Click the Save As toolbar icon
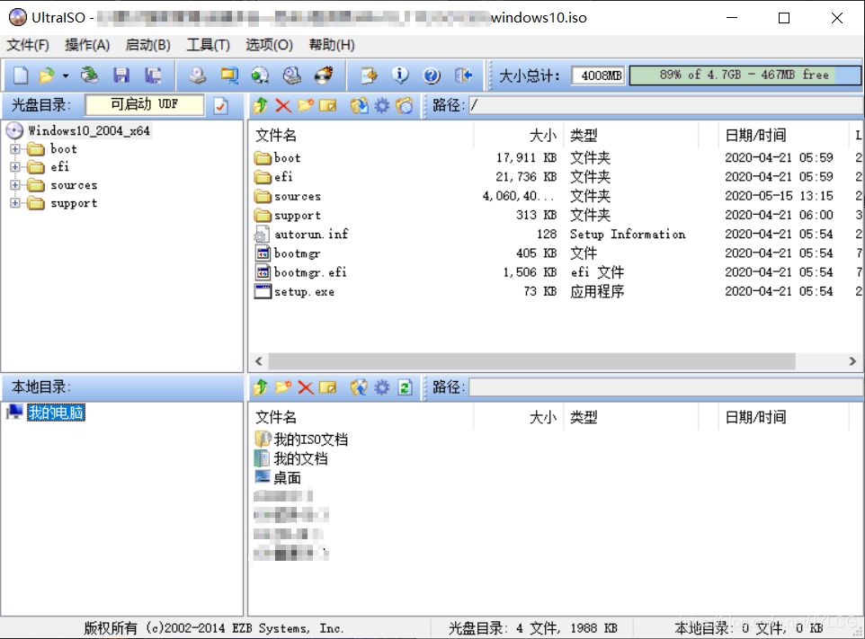The height and width of the screenshot is (639, 865). (153, 75)
